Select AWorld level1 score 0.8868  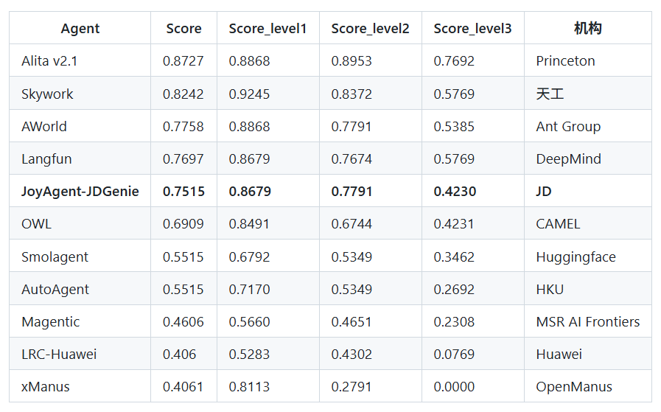[x=268, y=126]
